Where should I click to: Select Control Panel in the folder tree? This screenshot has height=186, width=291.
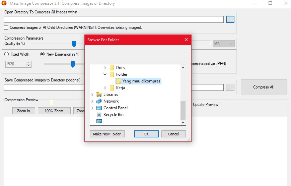click(x=116, y=108)
